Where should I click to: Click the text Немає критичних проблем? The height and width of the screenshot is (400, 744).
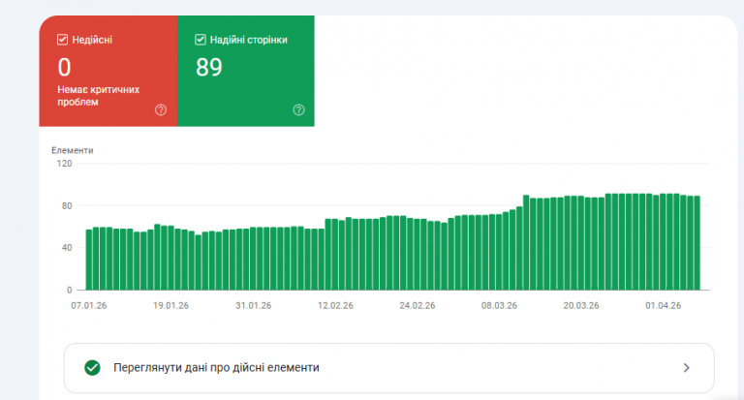point(99,96)
